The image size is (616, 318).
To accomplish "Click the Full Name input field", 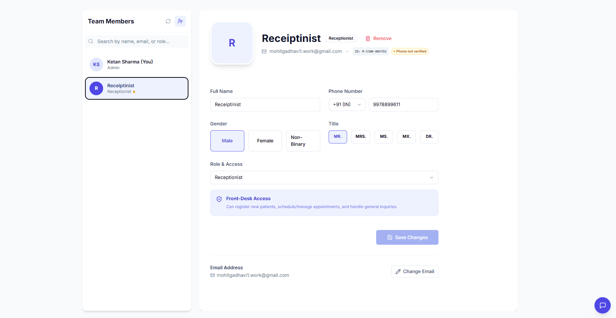I will click(265, 105).
